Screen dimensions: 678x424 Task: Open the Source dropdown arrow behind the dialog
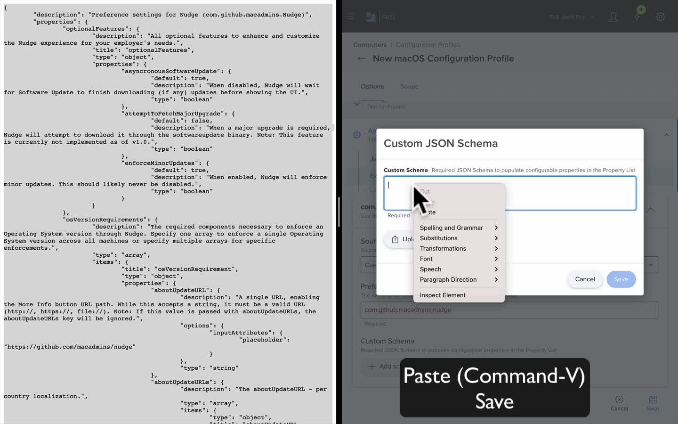tap(651, 265)
